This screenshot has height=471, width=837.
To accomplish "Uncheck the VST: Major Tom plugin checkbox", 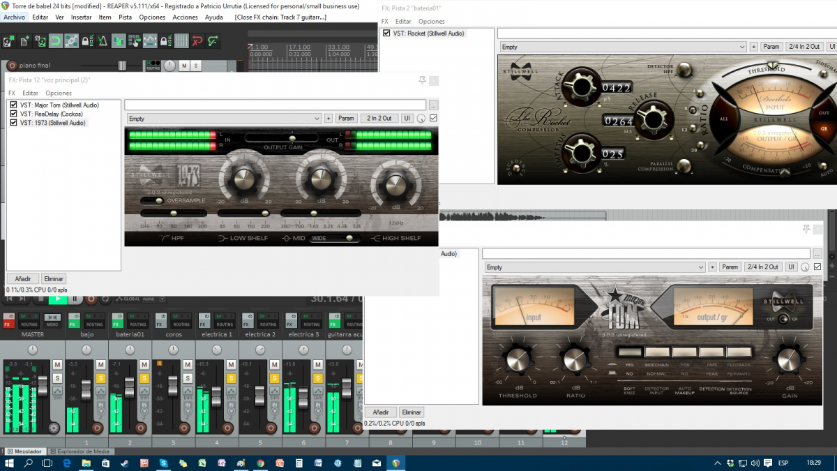I will click(x=13, y=105).
